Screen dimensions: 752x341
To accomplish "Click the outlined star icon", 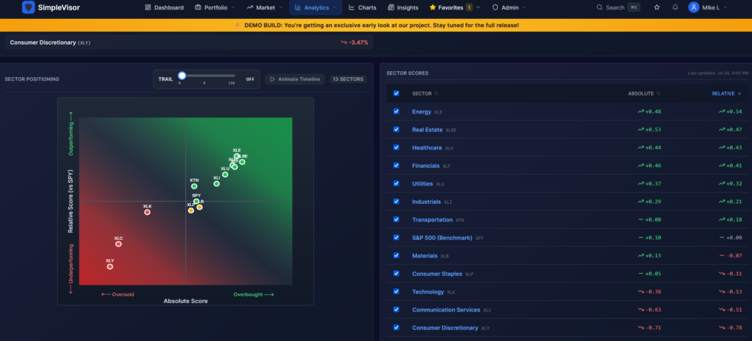I will (657, 7).
